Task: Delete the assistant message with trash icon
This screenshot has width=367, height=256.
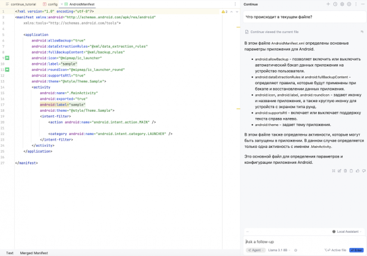Action: click(x=345, y=170)
